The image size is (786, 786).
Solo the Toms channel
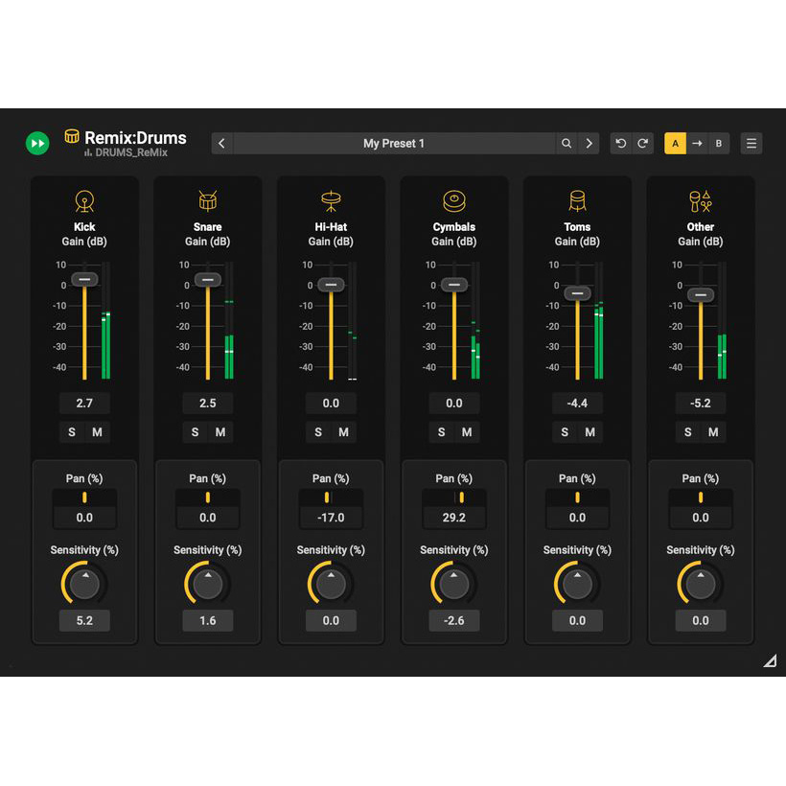coord(565,432)
